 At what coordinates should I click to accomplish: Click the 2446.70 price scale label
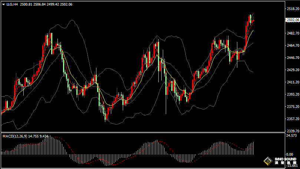click(292, 58)
